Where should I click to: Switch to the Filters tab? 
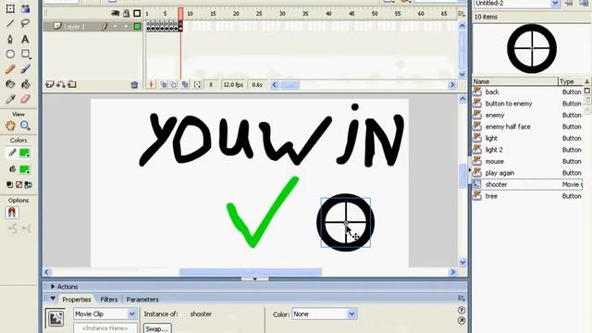click(x=109, y=300)
